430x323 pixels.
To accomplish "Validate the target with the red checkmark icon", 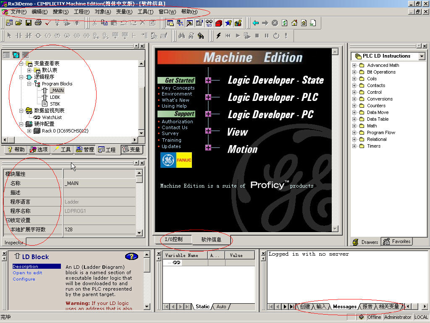I will (x=48, y=23).
